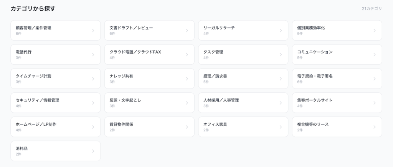The width and height of the screenshot is (393, 167).
Task: Expand the ナレッジ共有 category chevron
Action: (x=187, y=79)
